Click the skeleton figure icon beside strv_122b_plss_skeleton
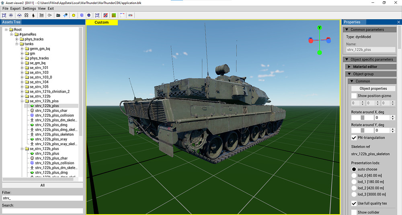This screenshot has height=215, width=402. pyautogui.click(x=32, y=134)
